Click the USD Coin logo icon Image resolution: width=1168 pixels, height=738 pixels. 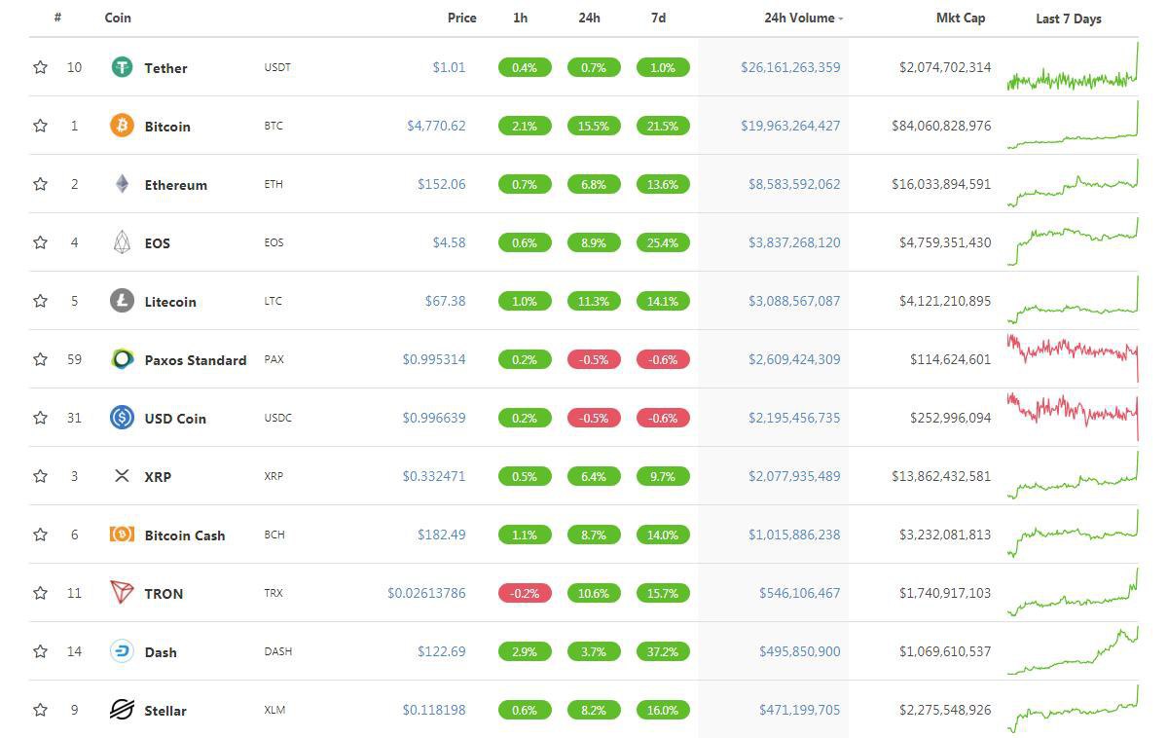(x=122, y=418)
